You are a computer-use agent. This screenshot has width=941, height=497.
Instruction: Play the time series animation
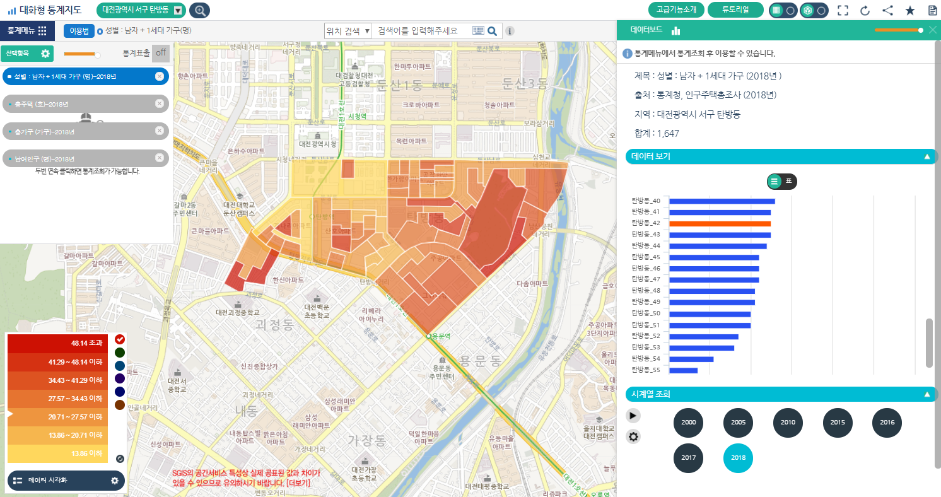(x=634, y=415)
